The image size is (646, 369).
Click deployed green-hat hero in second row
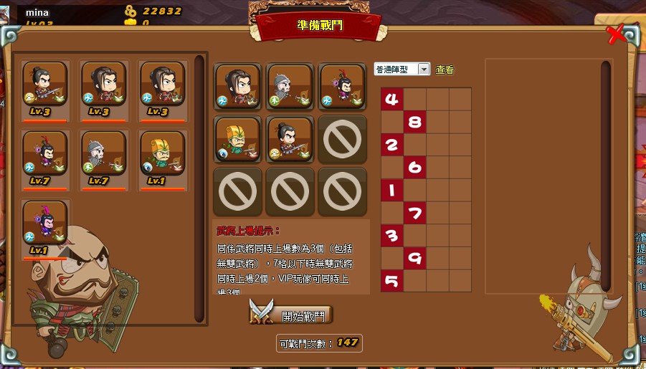237,140
